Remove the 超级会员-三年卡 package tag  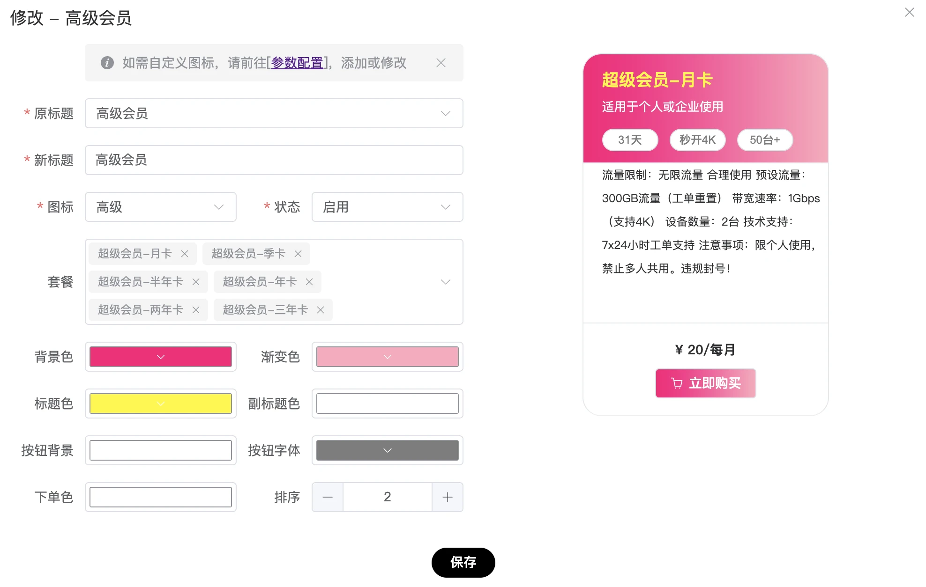click(321, 310)
